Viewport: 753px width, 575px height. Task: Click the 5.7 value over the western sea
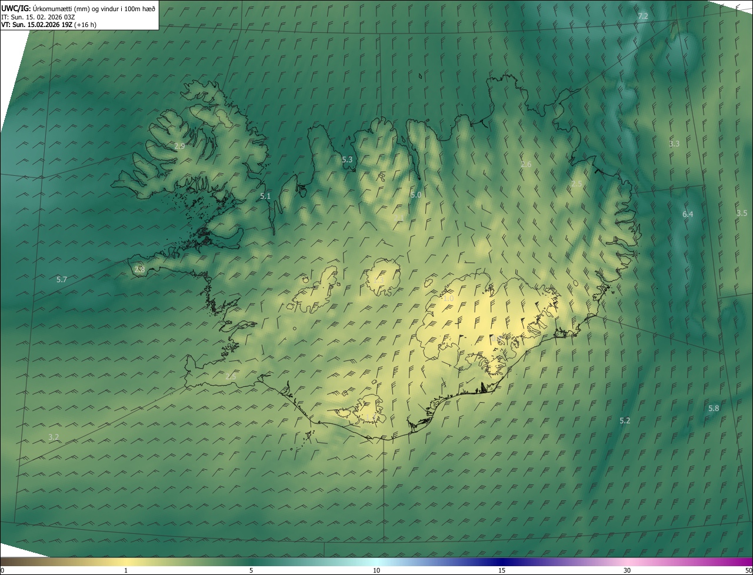pyautogui.click(x=62, y=279)
